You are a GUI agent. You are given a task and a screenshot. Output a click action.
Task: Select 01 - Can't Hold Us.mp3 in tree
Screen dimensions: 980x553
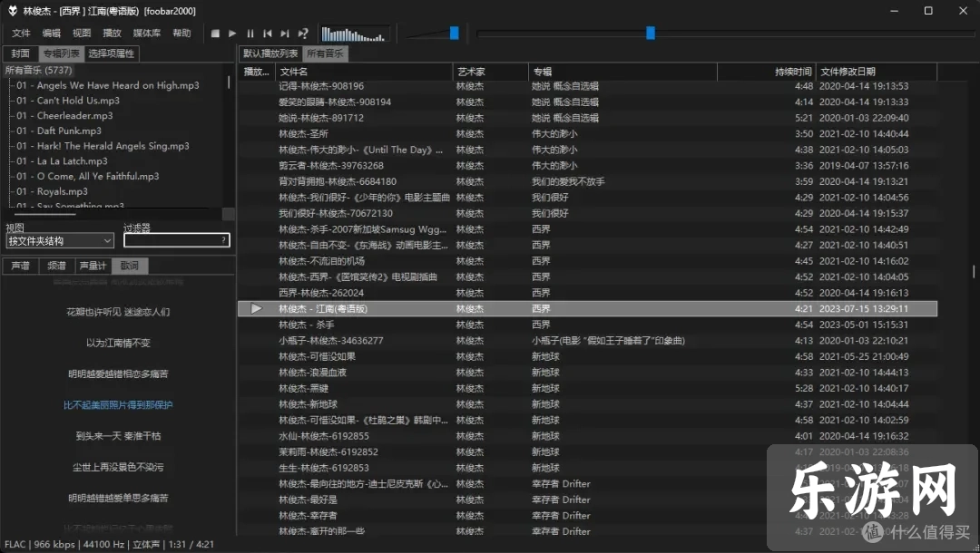[68, 101]
